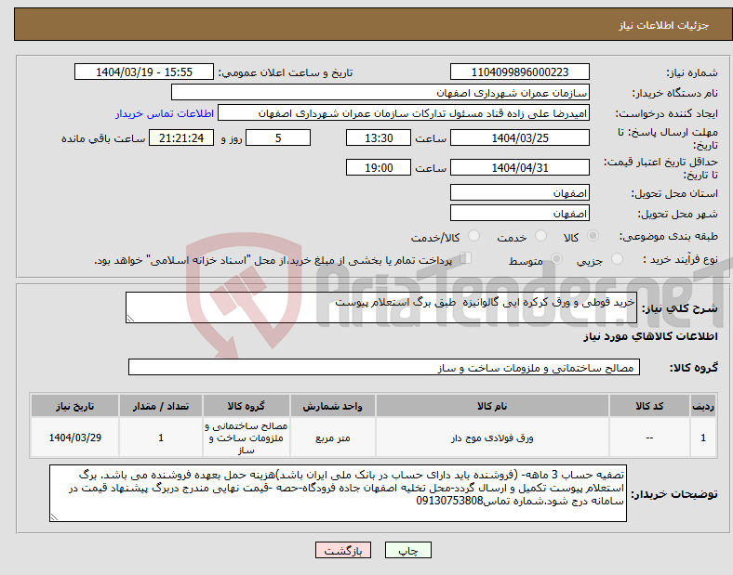The image size is (733, 575).
Task: Select the کالا radio button
Action: click(593, 236)
